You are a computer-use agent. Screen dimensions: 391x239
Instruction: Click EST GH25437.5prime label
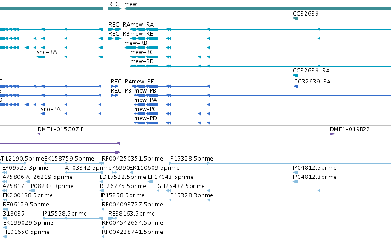point(181,186)
